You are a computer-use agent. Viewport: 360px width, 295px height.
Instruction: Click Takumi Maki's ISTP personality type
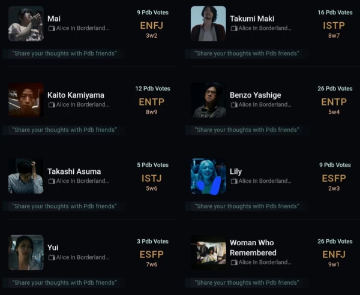click(334, 25)
